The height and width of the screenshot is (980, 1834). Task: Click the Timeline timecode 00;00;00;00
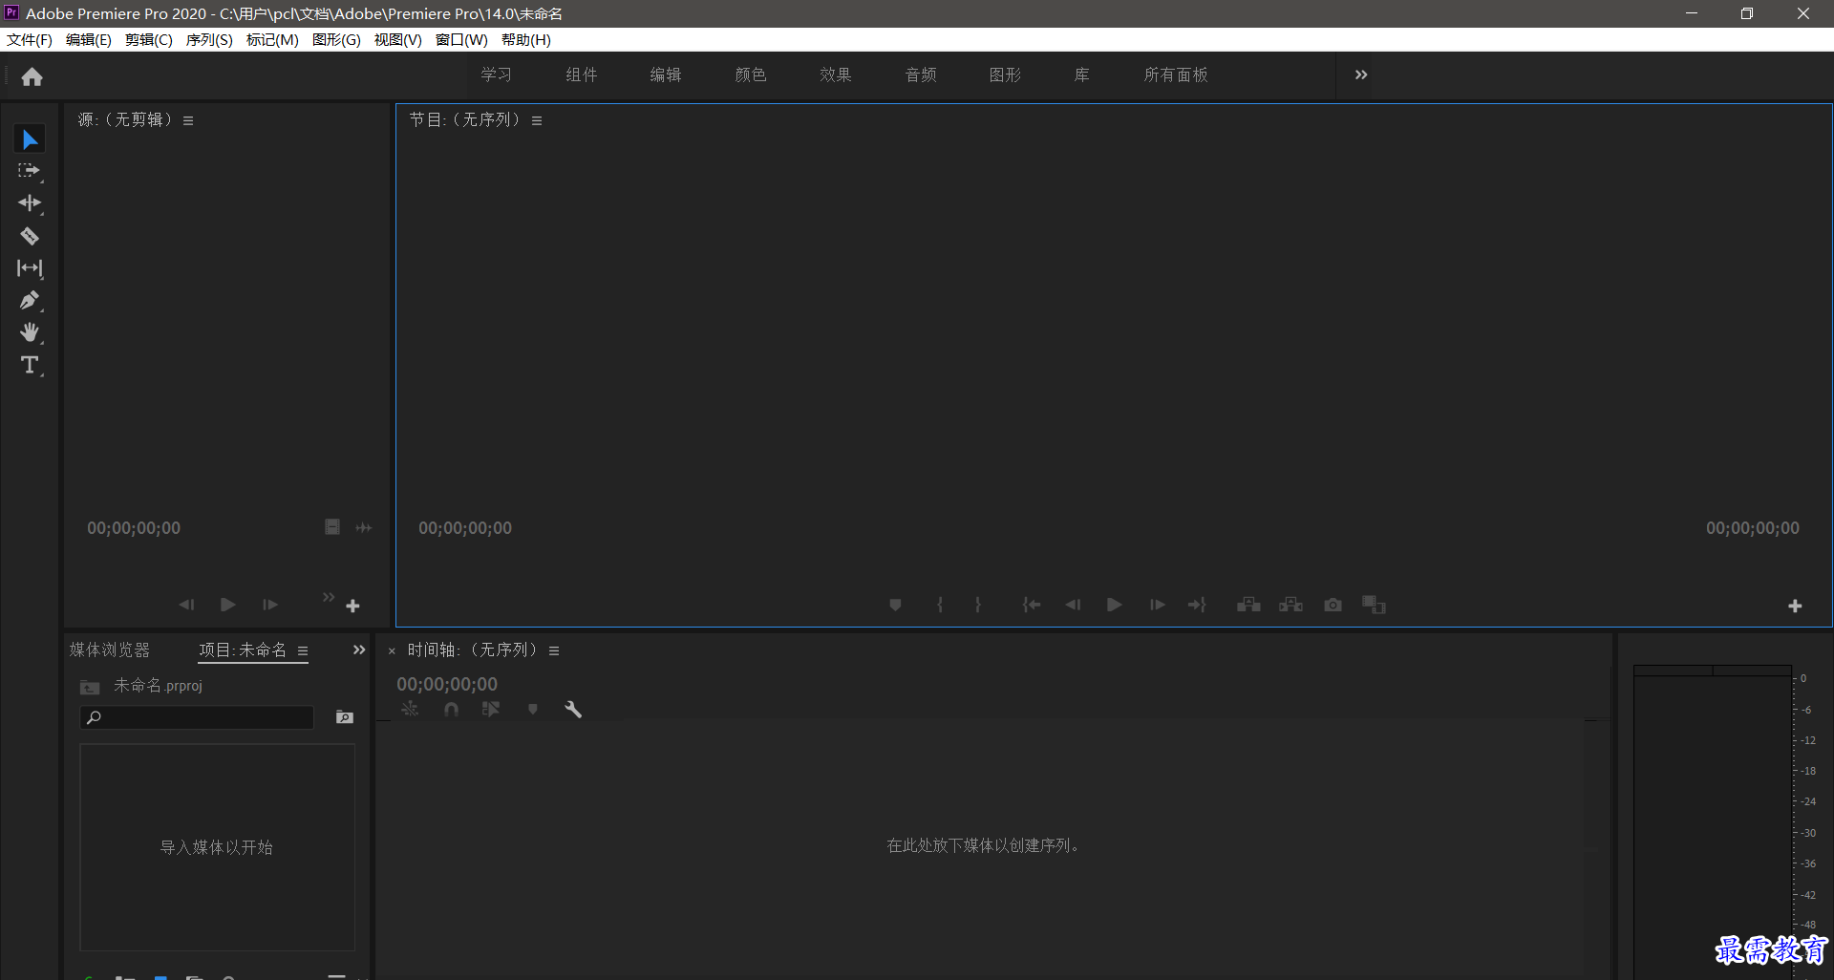point(447,684)
